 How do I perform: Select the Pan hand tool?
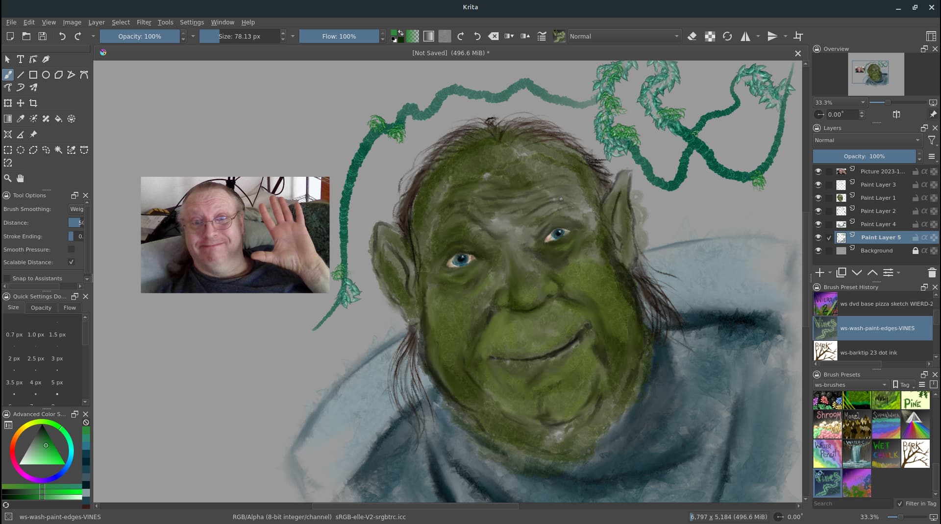(20, 178)
